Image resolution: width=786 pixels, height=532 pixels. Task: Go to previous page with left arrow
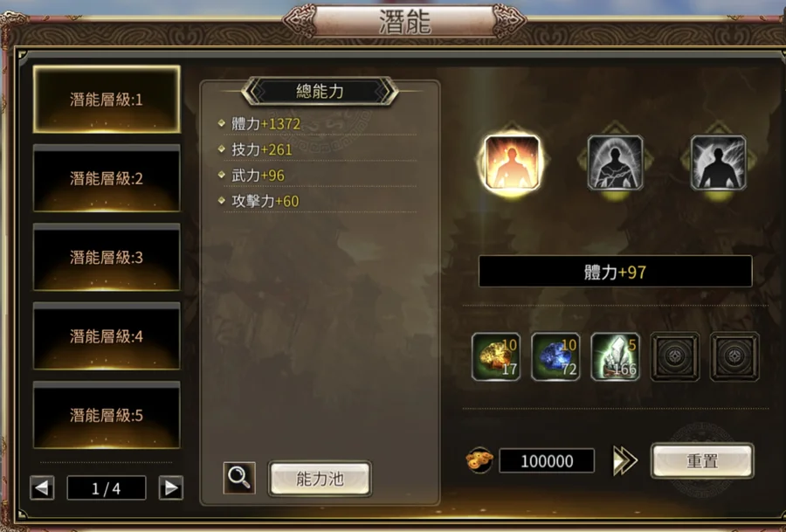pyautogui.click(x=42, y=487)
